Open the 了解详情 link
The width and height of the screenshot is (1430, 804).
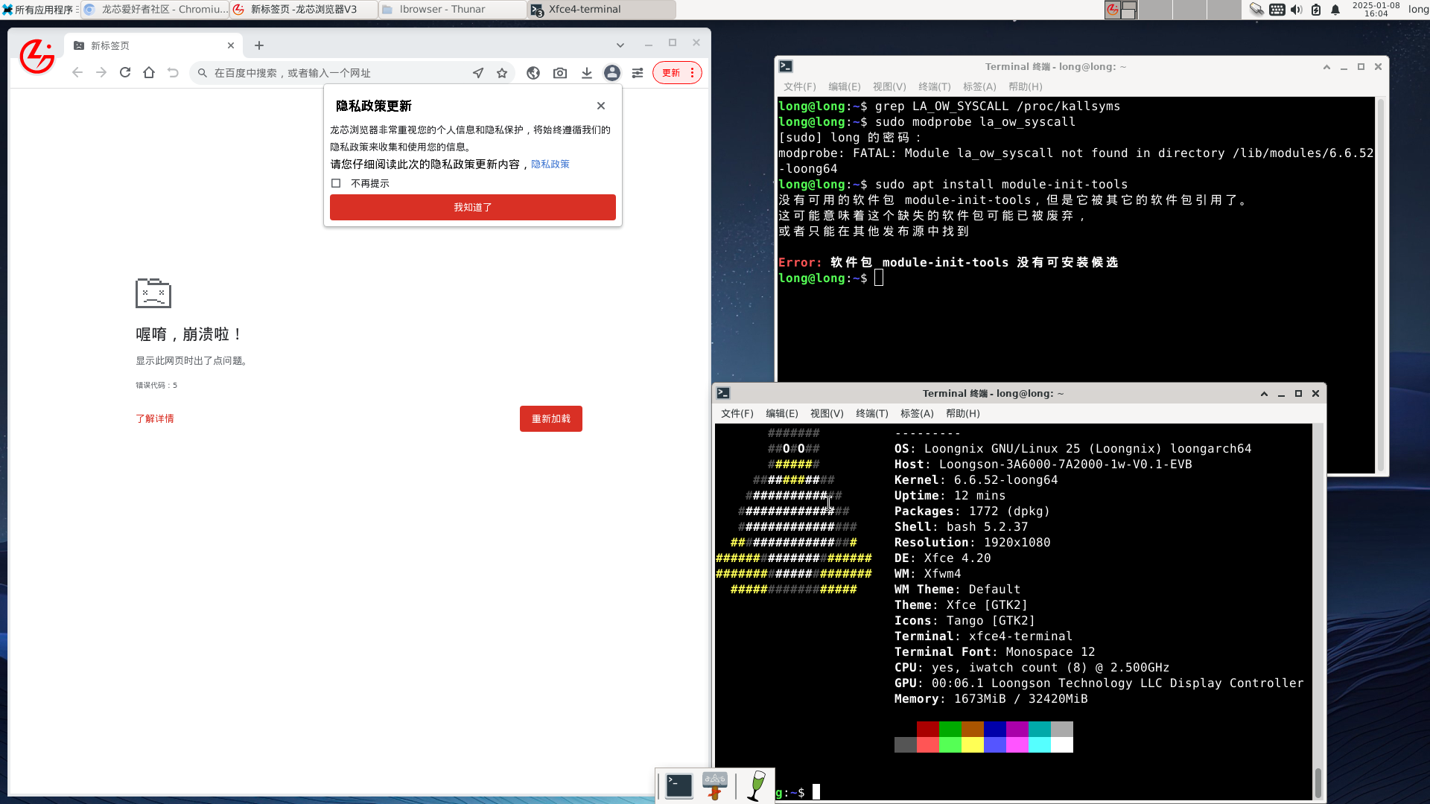[x=155, y=418]
